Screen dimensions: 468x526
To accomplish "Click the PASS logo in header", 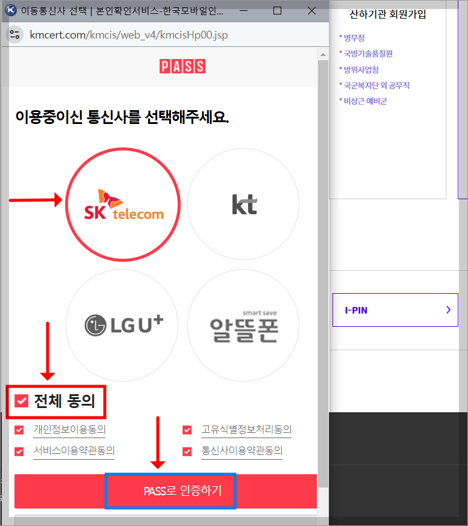I will [183, 66].
